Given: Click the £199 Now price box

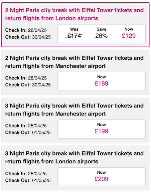Looking at the screenshot, I should click(x=101, y=129).
